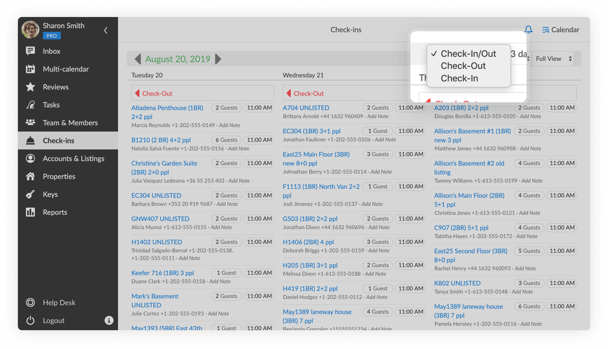This screenshot has height=349, width=608.
Task: Open K802 UNLISTED listing link
Action: pos(457,283)
